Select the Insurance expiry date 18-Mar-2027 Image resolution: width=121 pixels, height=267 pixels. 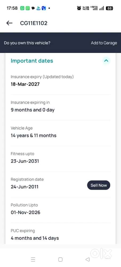tap(25, 84)
